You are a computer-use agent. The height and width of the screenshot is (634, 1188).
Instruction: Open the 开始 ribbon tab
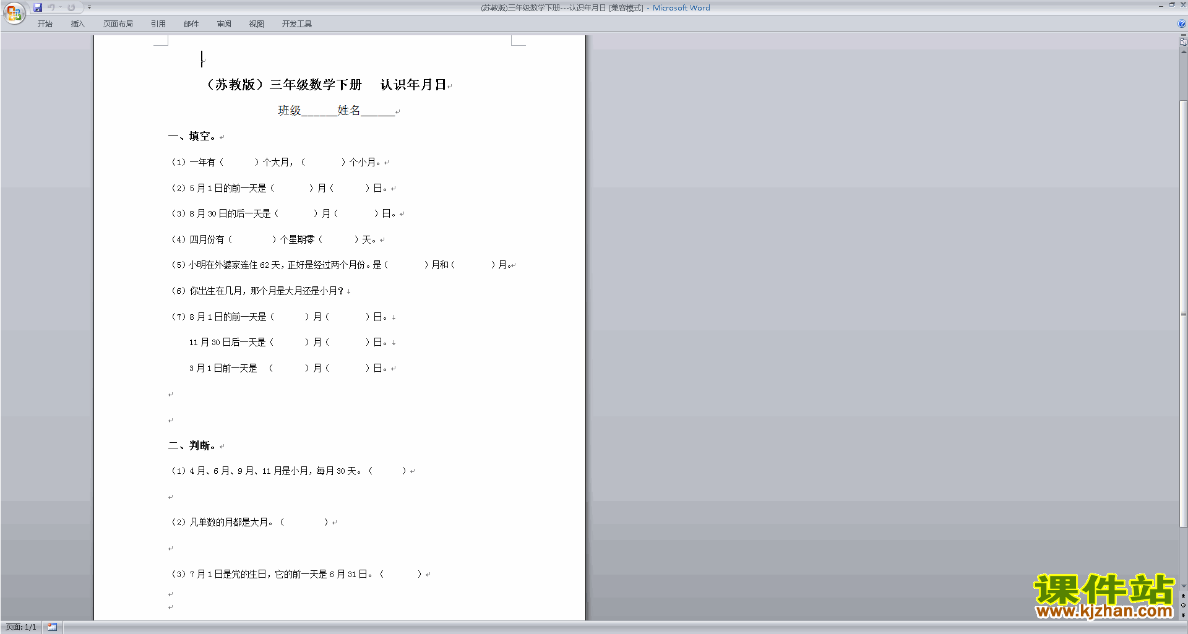pyautogui.click(x=45, y=24)
